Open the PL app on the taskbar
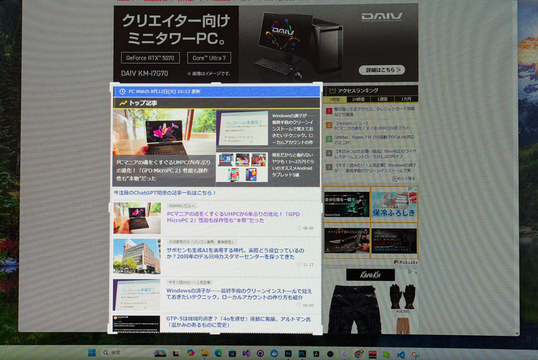Image resolution: width=538 pixels, height=360 pixels. click(302, 353)
